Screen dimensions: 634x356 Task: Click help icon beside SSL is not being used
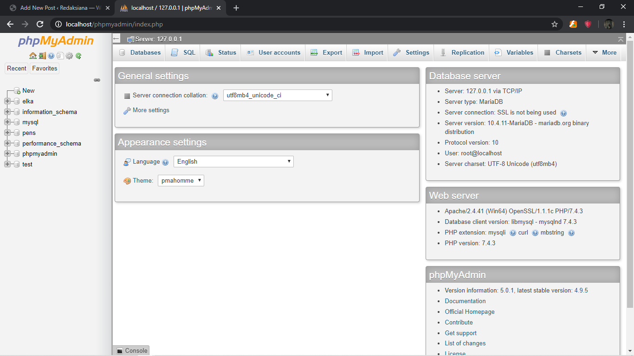[x=563, y=113]
